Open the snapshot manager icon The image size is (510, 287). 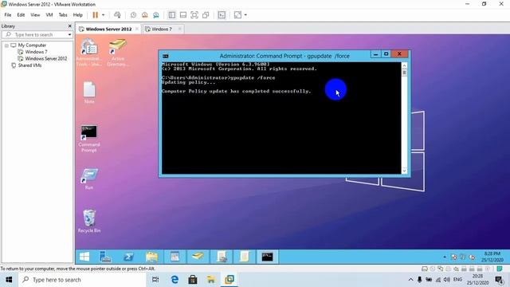[156, 15]
